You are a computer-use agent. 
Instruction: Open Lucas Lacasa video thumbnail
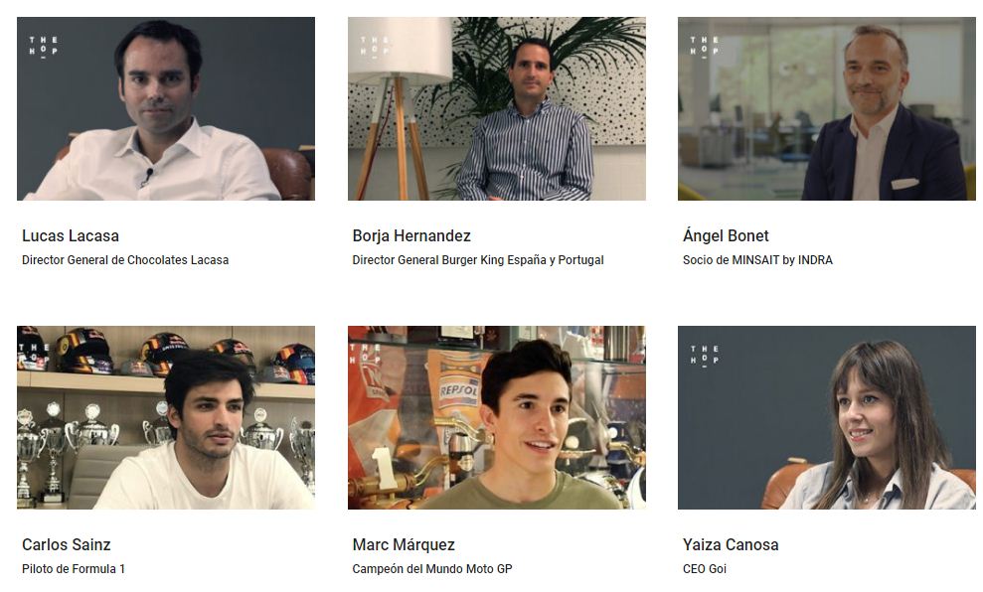[x=166, y=108]
